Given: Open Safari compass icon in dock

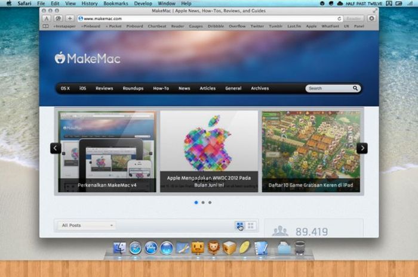Looking at the screenshot, I should [x=136, y=248].
